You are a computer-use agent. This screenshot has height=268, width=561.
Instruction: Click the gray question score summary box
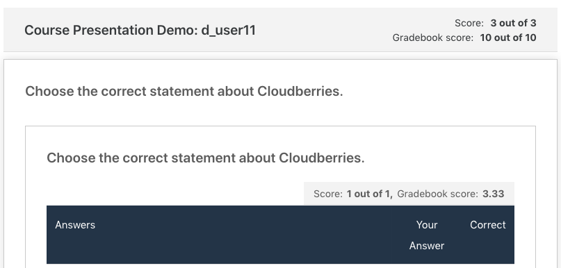409,193
